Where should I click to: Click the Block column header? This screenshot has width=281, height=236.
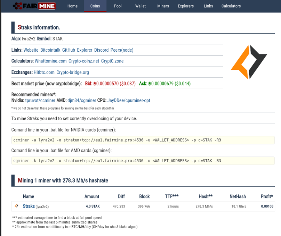pos(144,196)
